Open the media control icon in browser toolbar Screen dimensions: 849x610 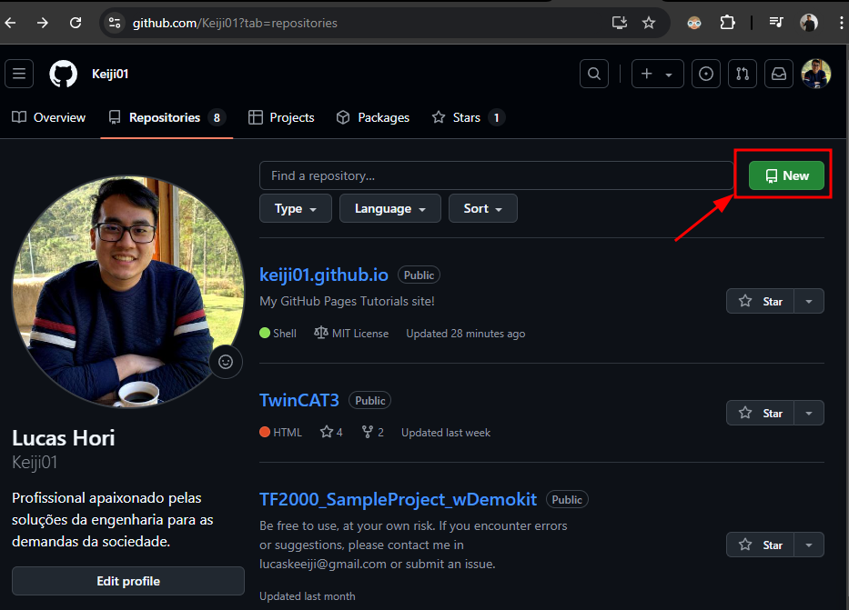(x=776, y=23)
